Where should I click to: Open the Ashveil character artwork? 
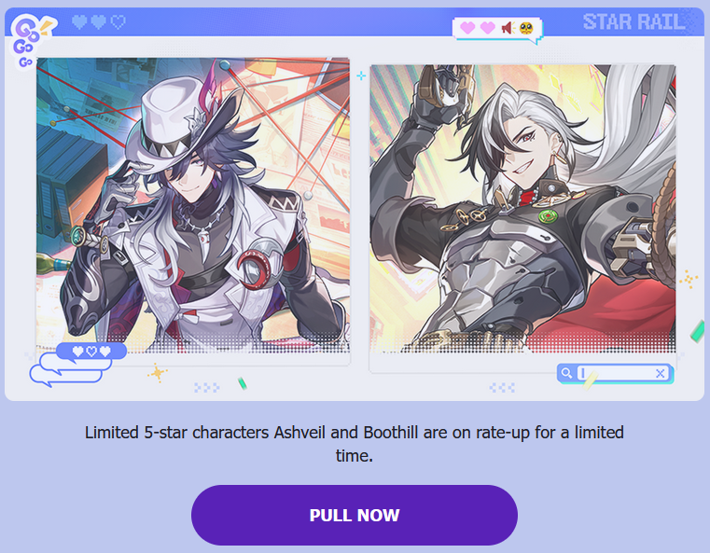click(x=193, y=205)
